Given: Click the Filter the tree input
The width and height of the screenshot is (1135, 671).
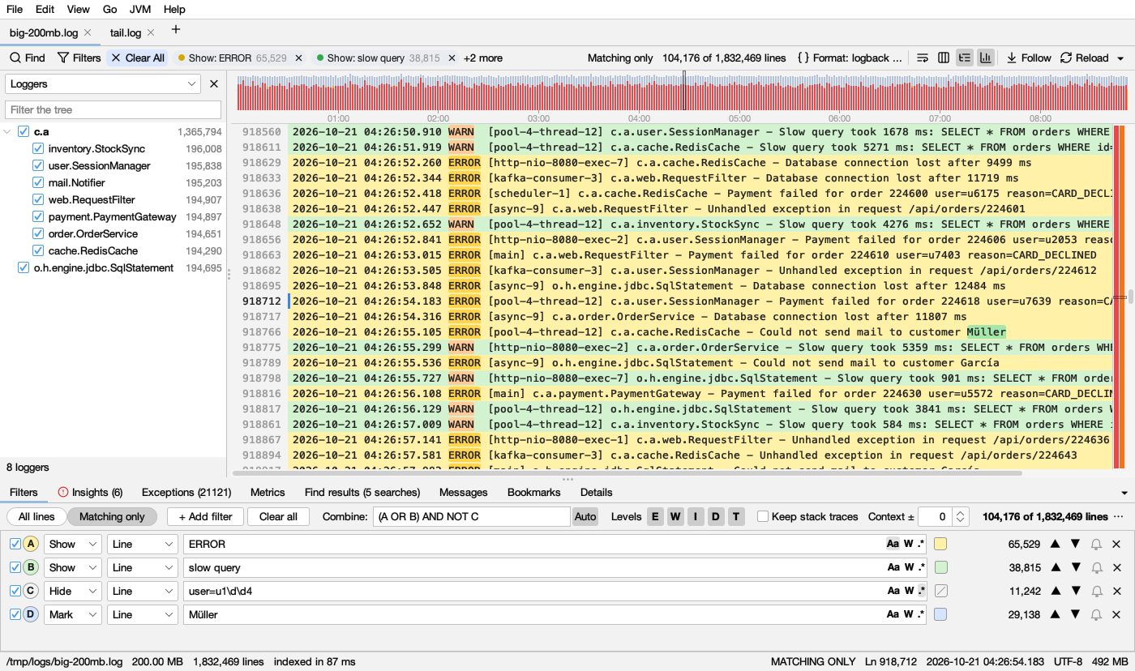Looking at the screenshot, I should click(113, 109).
